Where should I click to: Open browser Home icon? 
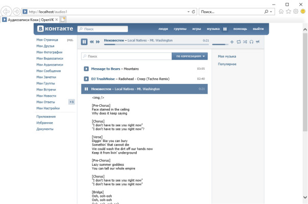tap(281, 12)
